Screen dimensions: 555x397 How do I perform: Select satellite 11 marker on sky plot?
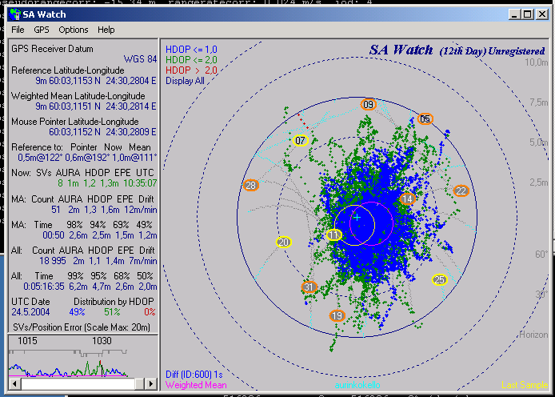(333, 235)
